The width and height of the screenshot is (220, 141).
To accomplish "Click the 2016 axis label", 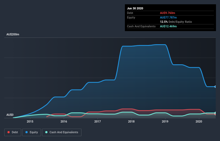I will point(64,121).
